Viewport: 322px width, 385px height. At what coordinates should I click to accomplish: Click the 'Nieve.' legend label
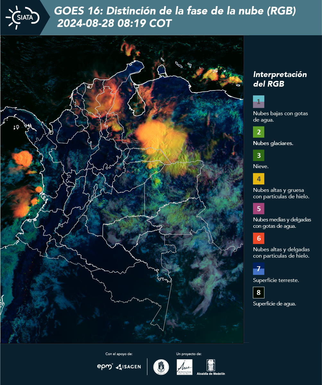point(261,167)
